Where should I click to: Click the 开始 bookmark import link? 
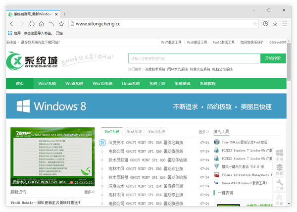pyautogui.click(x=59, y=33)
